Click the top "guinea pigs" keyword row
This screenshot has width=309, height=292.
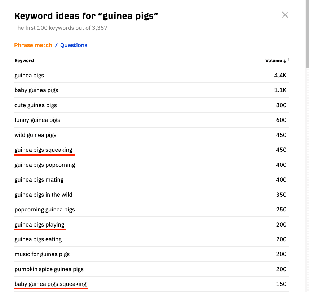(x=151, y=75)
